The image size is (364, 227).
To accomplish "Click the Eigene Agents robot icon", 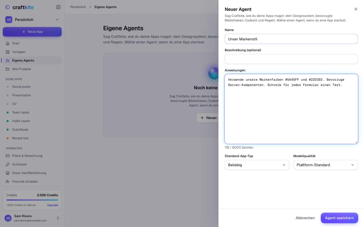I will tap(8, 61).
